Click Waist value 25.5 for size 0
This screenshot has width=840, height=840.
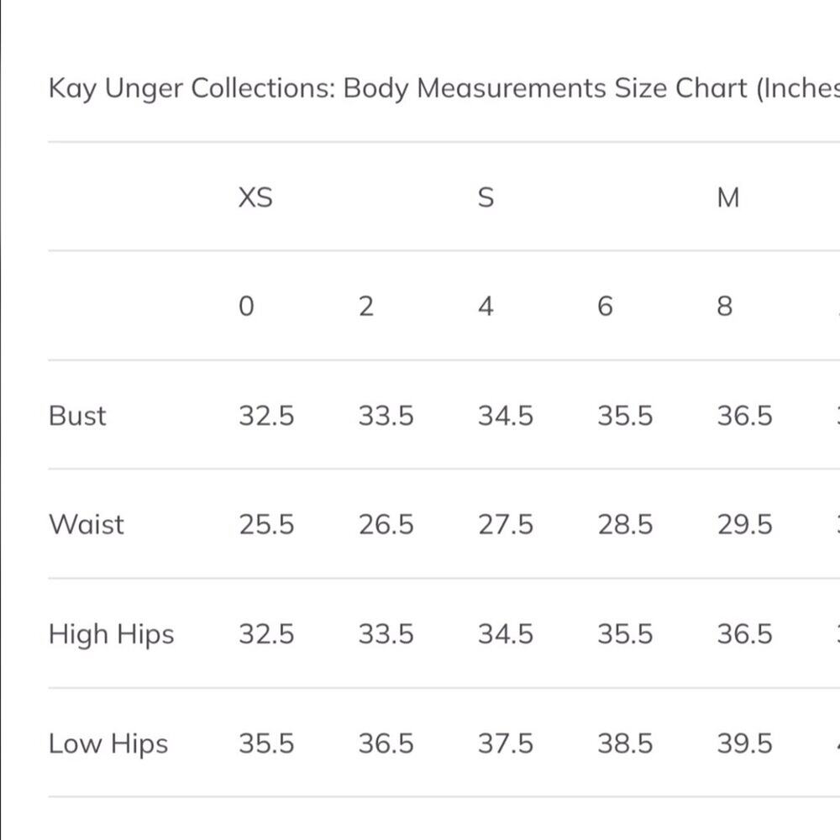click(x=266, y=524)
